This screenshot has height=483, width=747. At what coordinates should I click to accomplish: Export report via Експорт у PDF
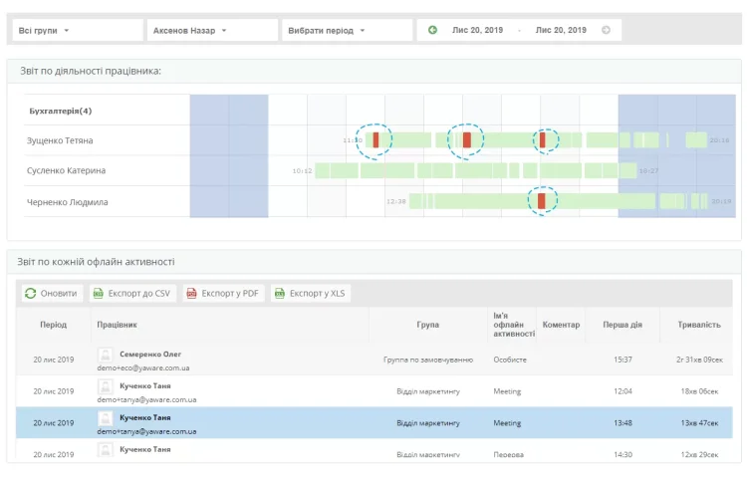(x=222, y=294)
